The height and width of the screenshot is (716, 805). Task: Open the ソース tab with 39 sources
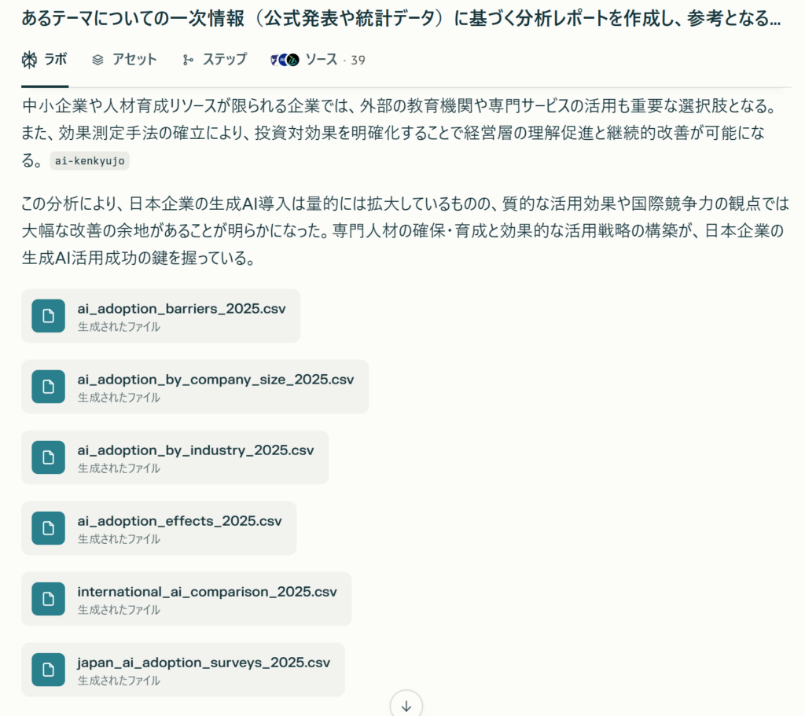[318, 60]
